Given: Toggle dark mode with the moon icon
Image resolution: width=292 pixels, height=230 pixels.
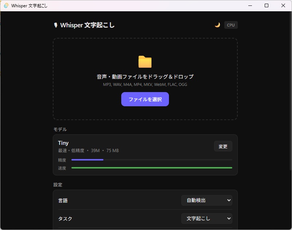Looking at the screenshot, I should click(217, 25).
